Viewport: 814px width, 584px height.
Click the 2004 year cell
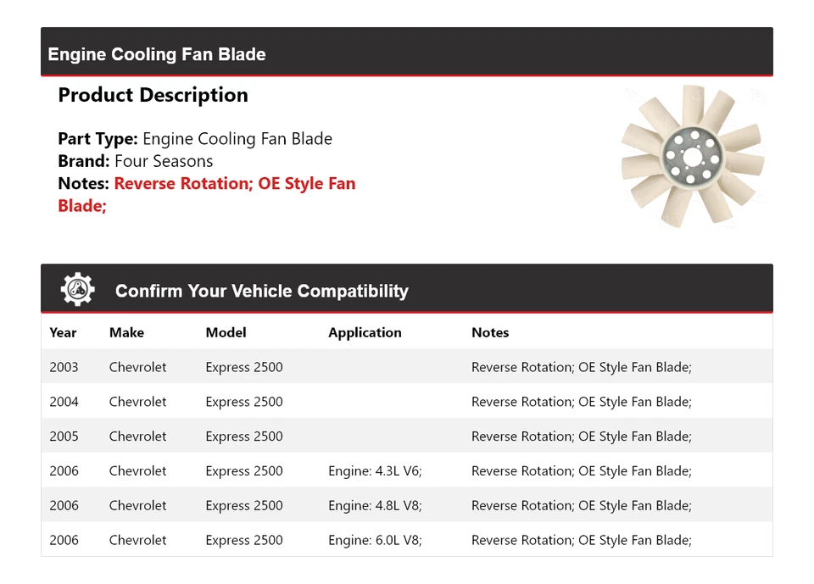click(64, 402)
